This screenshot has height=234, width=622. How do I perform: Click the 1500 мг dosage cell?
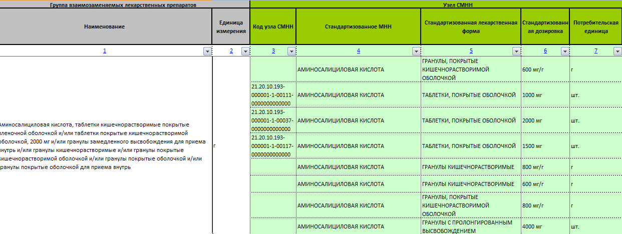click(545, 146)
